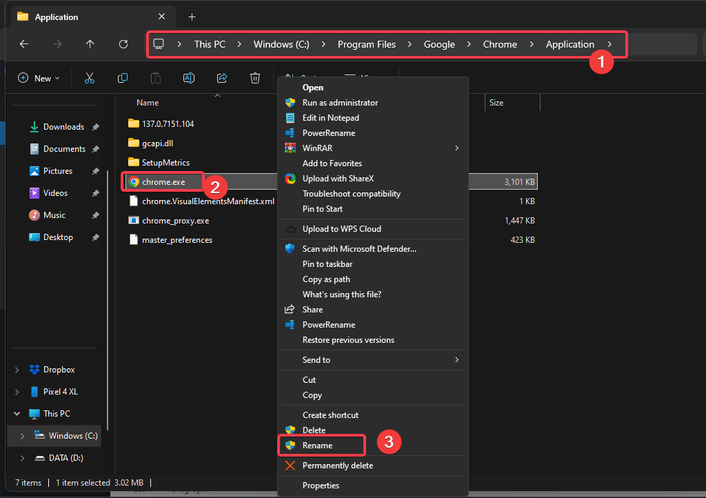The image size is (706, 498).
Task: Expand the DATA (D:) tree node
Action: point(22,457)
